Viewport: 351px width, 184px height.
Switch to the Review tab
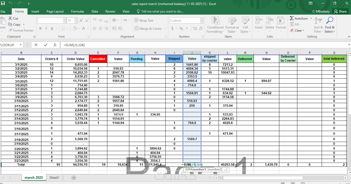[110, 11]
